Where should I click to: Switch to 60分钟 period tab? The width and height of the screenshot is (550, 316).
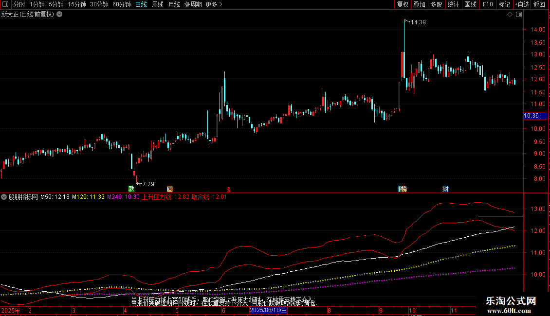click(121, 4)
